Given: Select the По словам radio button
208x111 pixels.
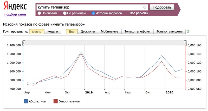Looking at the screenshot, I should [x=39, y=13].
